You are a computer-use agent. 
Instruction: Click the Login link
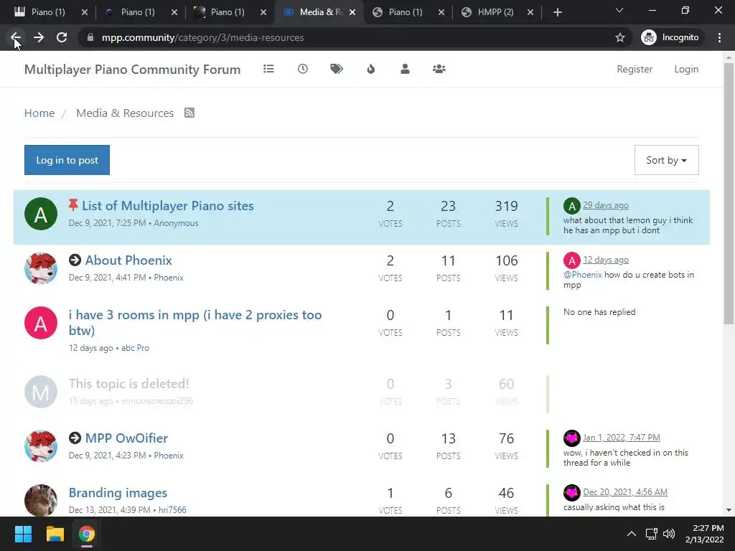coord(686,69)
